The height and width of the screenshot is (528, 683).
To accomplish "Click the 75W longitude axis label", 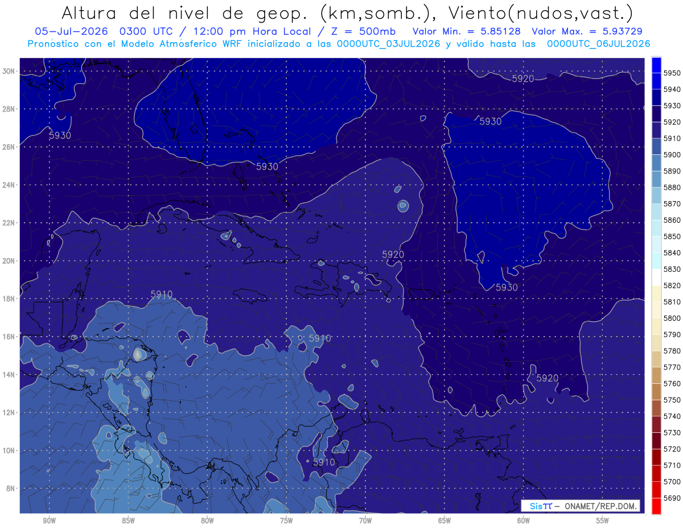I will 286,521.
